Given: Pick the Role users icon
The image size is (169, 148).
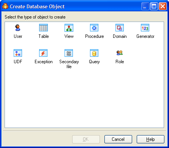Looking at the screenshot, I should [x=120, y=53].
